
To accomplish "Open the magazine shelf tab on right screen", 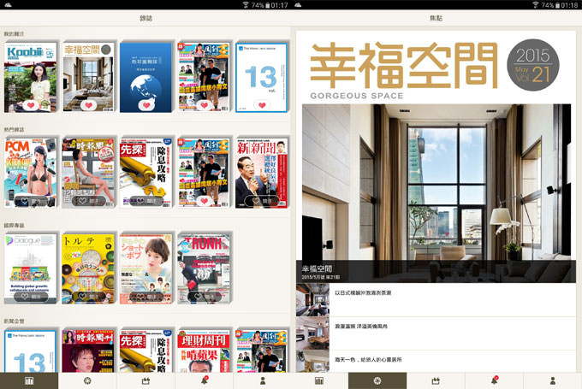I will pyautogui.click(x=319, y=380).
